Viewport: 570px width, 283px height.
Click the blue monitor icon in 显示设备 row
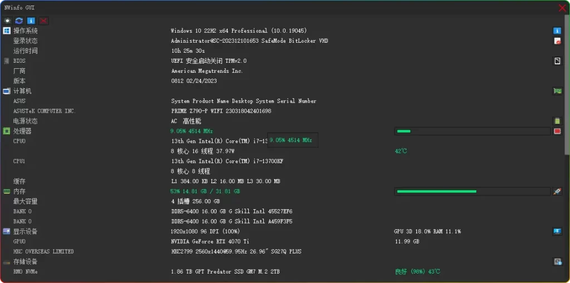click(557, 231)
